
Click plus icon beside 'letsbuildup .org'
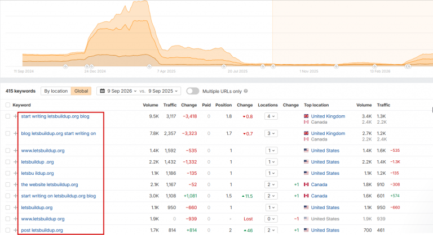tap(15, 162)
